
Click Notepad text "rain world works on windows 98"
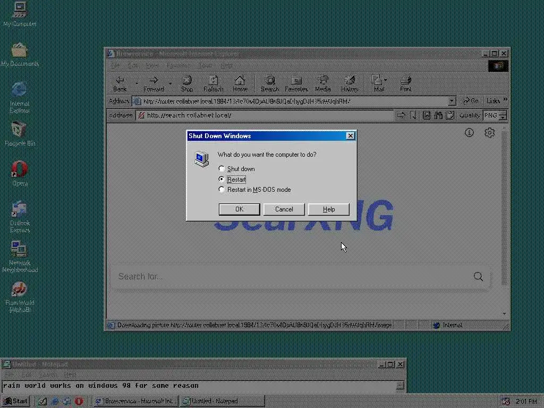point(68,386)
